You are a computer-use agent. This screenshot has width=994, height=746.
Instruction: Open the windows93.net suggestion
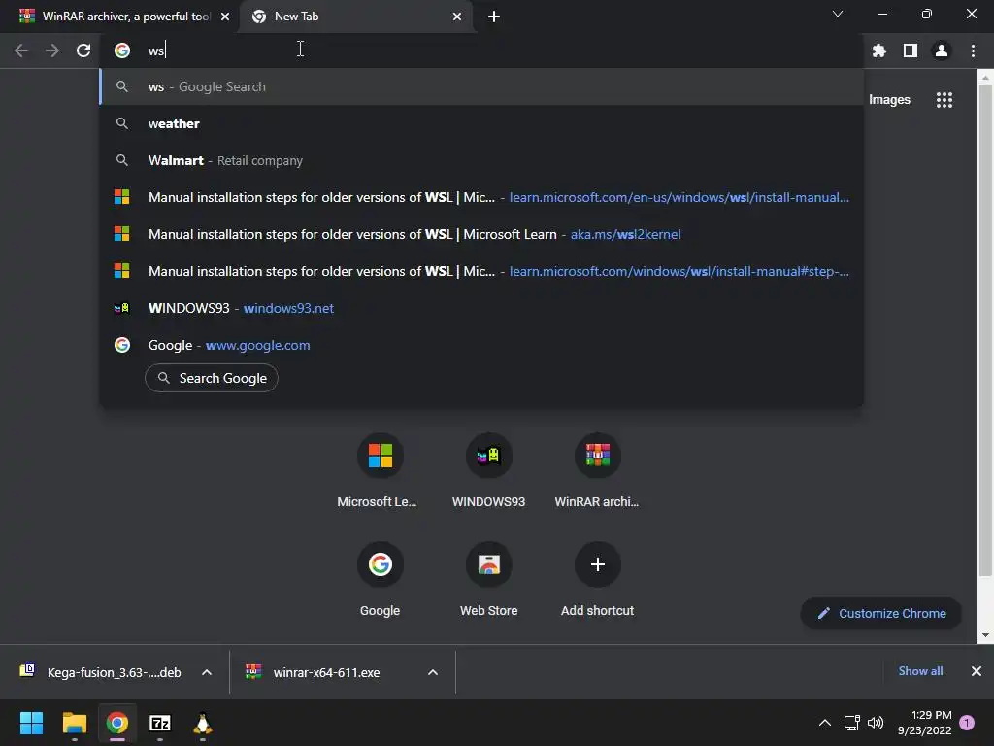(x=481, y=308)
